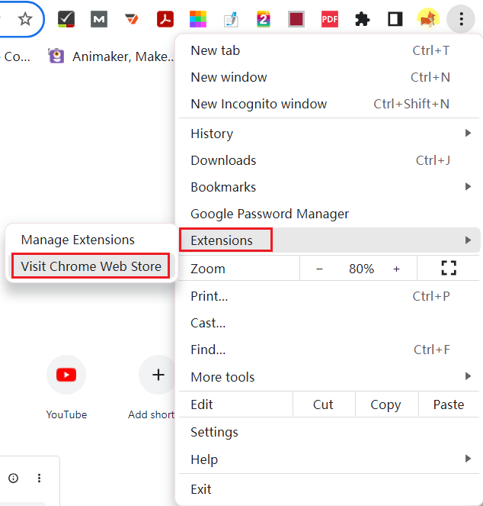Click the orange arrow extension icon
This screenshot has height=506, width=483.
click(132, 19)
